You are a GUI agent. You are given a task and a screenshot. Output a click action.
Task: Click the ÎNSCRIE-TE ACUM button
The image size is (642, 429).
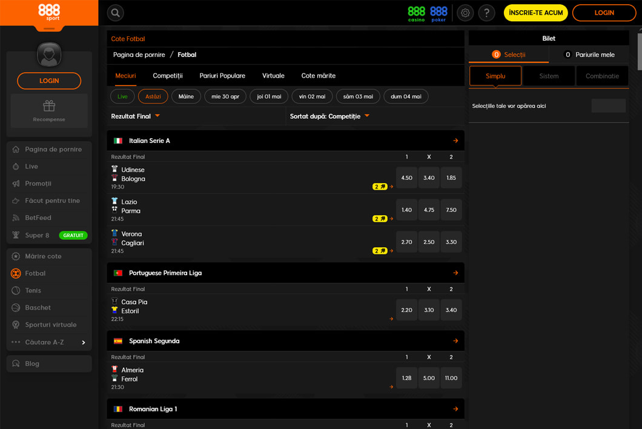pos(535,13)
